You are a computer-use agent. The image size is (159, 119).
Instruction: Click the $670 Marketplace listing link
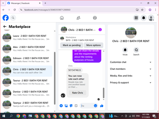point(80,40)
